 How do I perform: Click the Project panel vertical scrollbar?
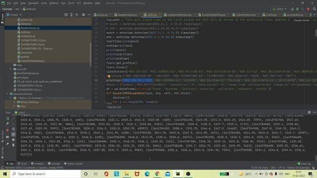click(90, 55)
